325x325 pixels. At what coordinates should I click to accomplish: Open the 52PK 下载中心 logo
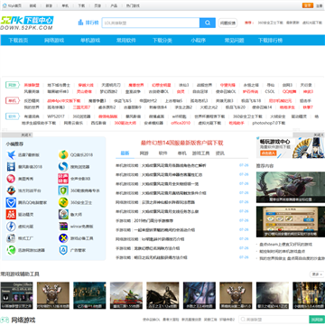click(x=27, y=23)
